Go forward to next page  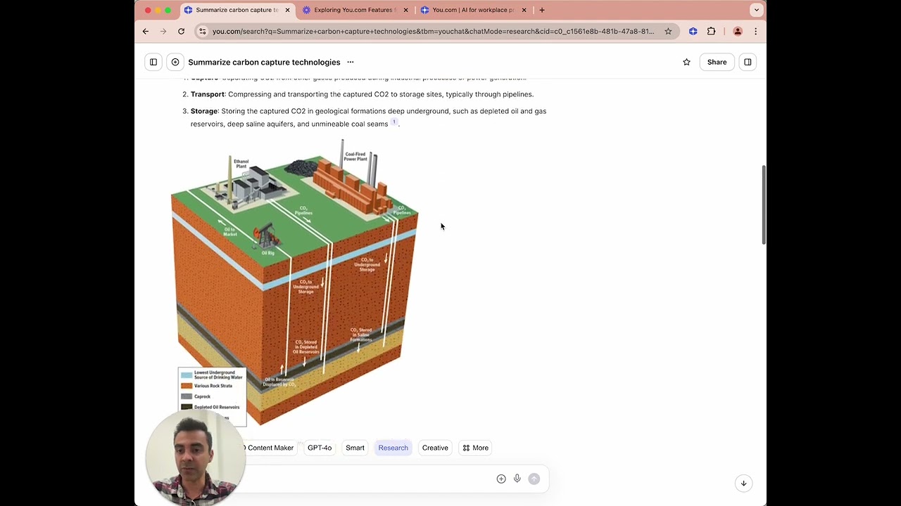(x=163, y=31)
